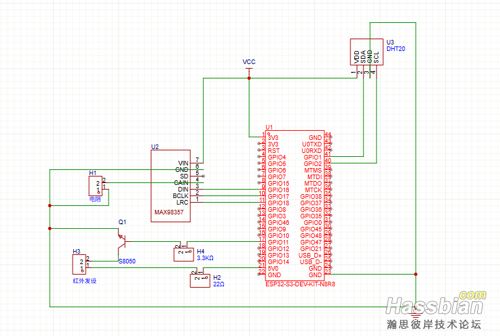Click the U1 designator label
This screenshot has width=500, height=336.
tap(269, 127)
